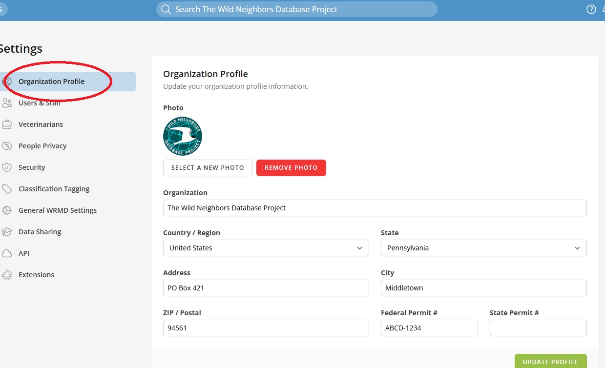
Task: Click the Classification Tagging tag icon
Action: [x=7, y=189]
